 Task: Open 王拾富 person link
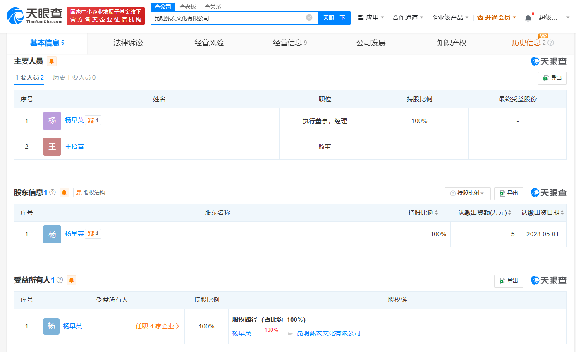click(x=74, y=147)
